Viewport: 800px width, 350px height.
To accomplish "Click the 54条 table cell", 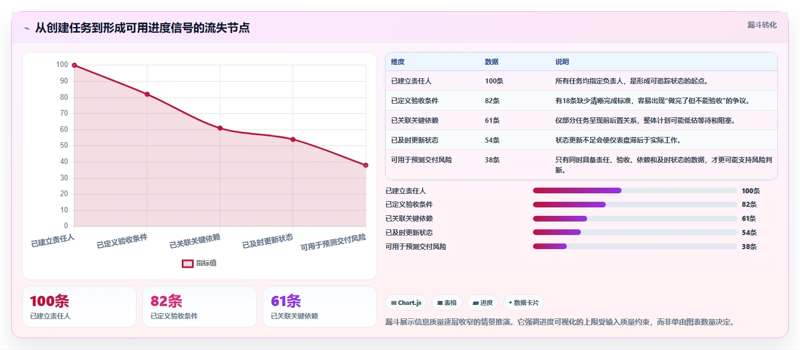I will [514, 140].
